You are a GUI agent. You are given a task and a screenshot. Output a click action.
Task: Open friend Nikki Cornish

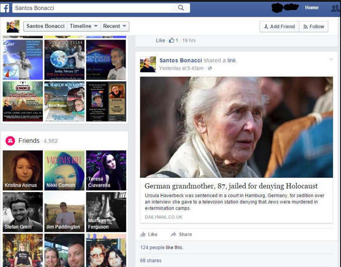point(64,170)
